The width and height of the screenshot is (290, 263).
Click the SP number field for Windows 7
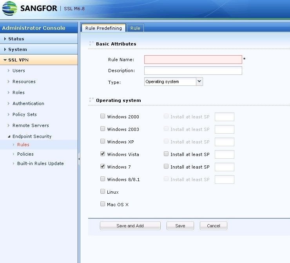225,167
